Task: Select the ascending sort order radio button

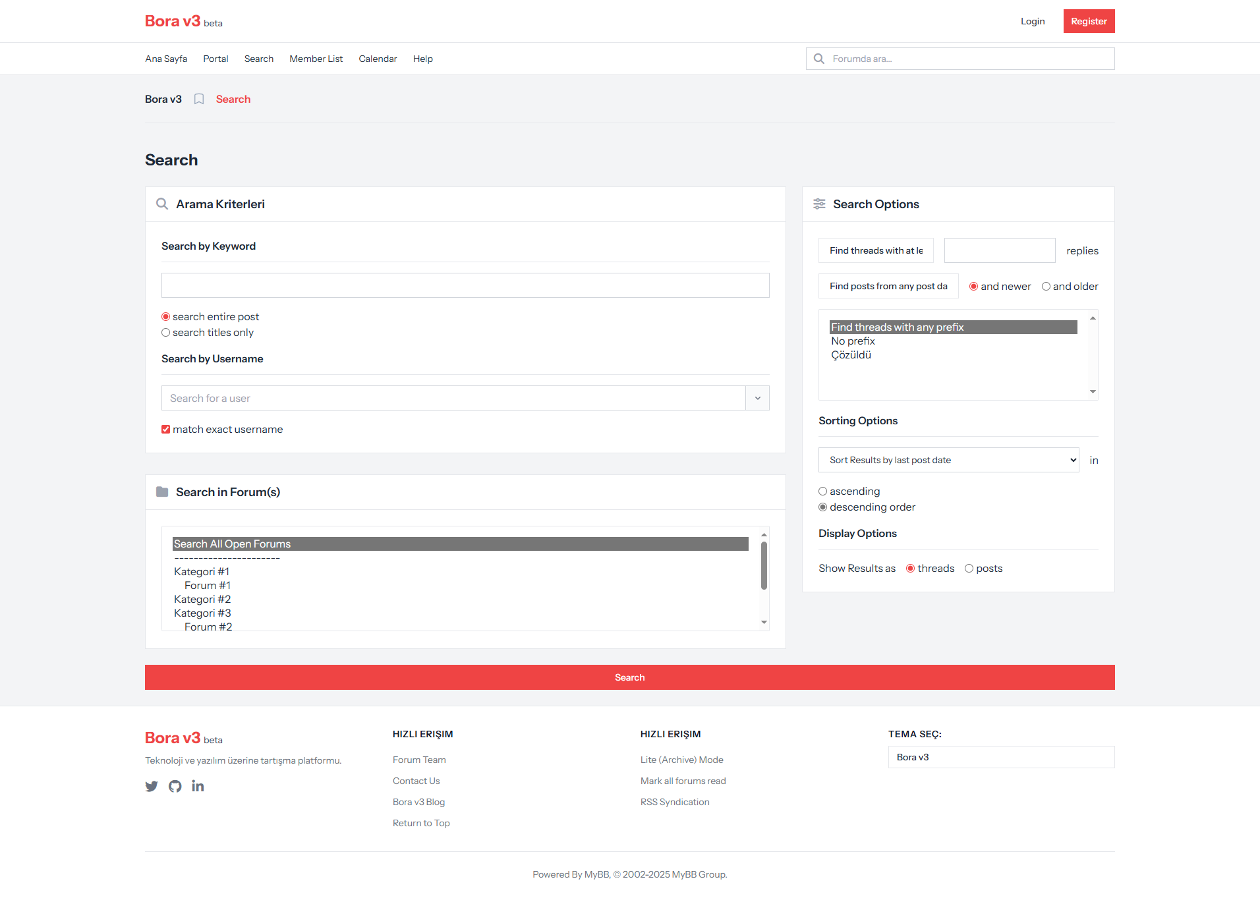Action: (823, 492)
